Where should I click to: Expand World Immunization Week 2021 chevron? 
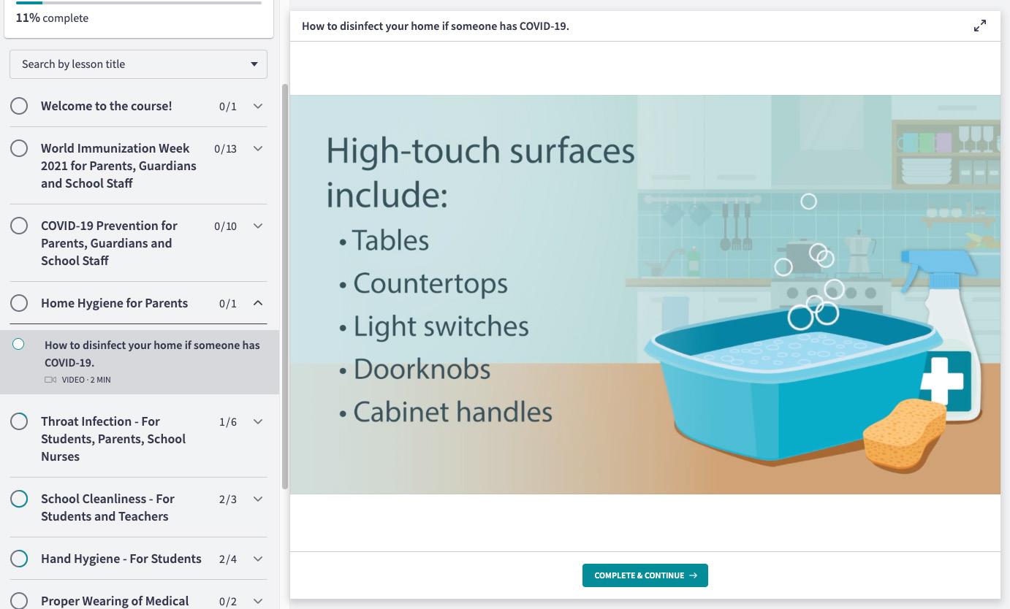coord(258,148)
